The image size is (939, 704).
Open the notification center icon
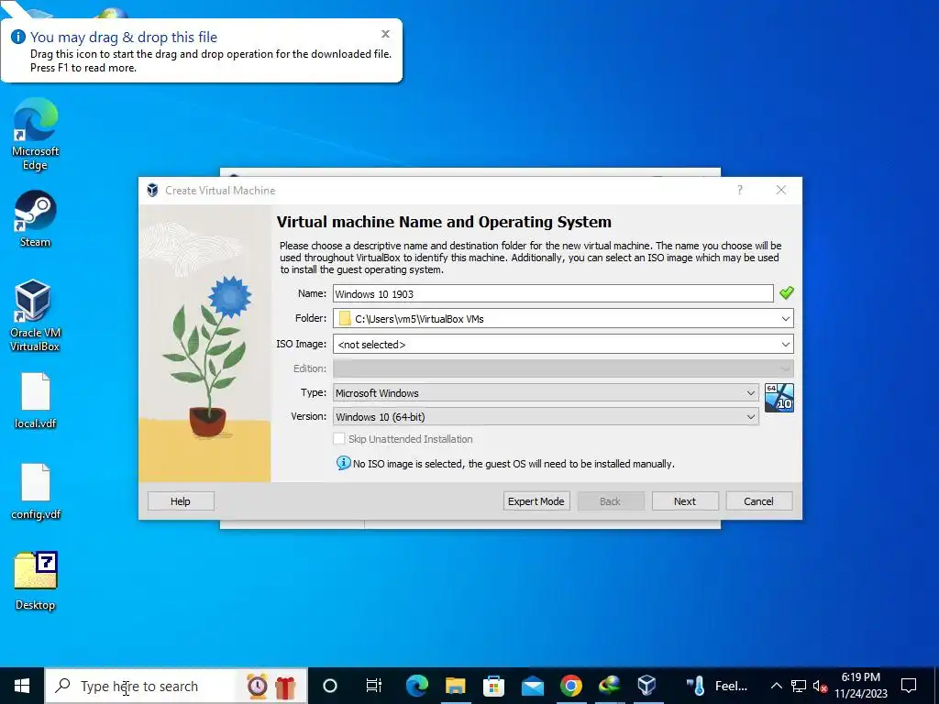click(x=909, y=686)
